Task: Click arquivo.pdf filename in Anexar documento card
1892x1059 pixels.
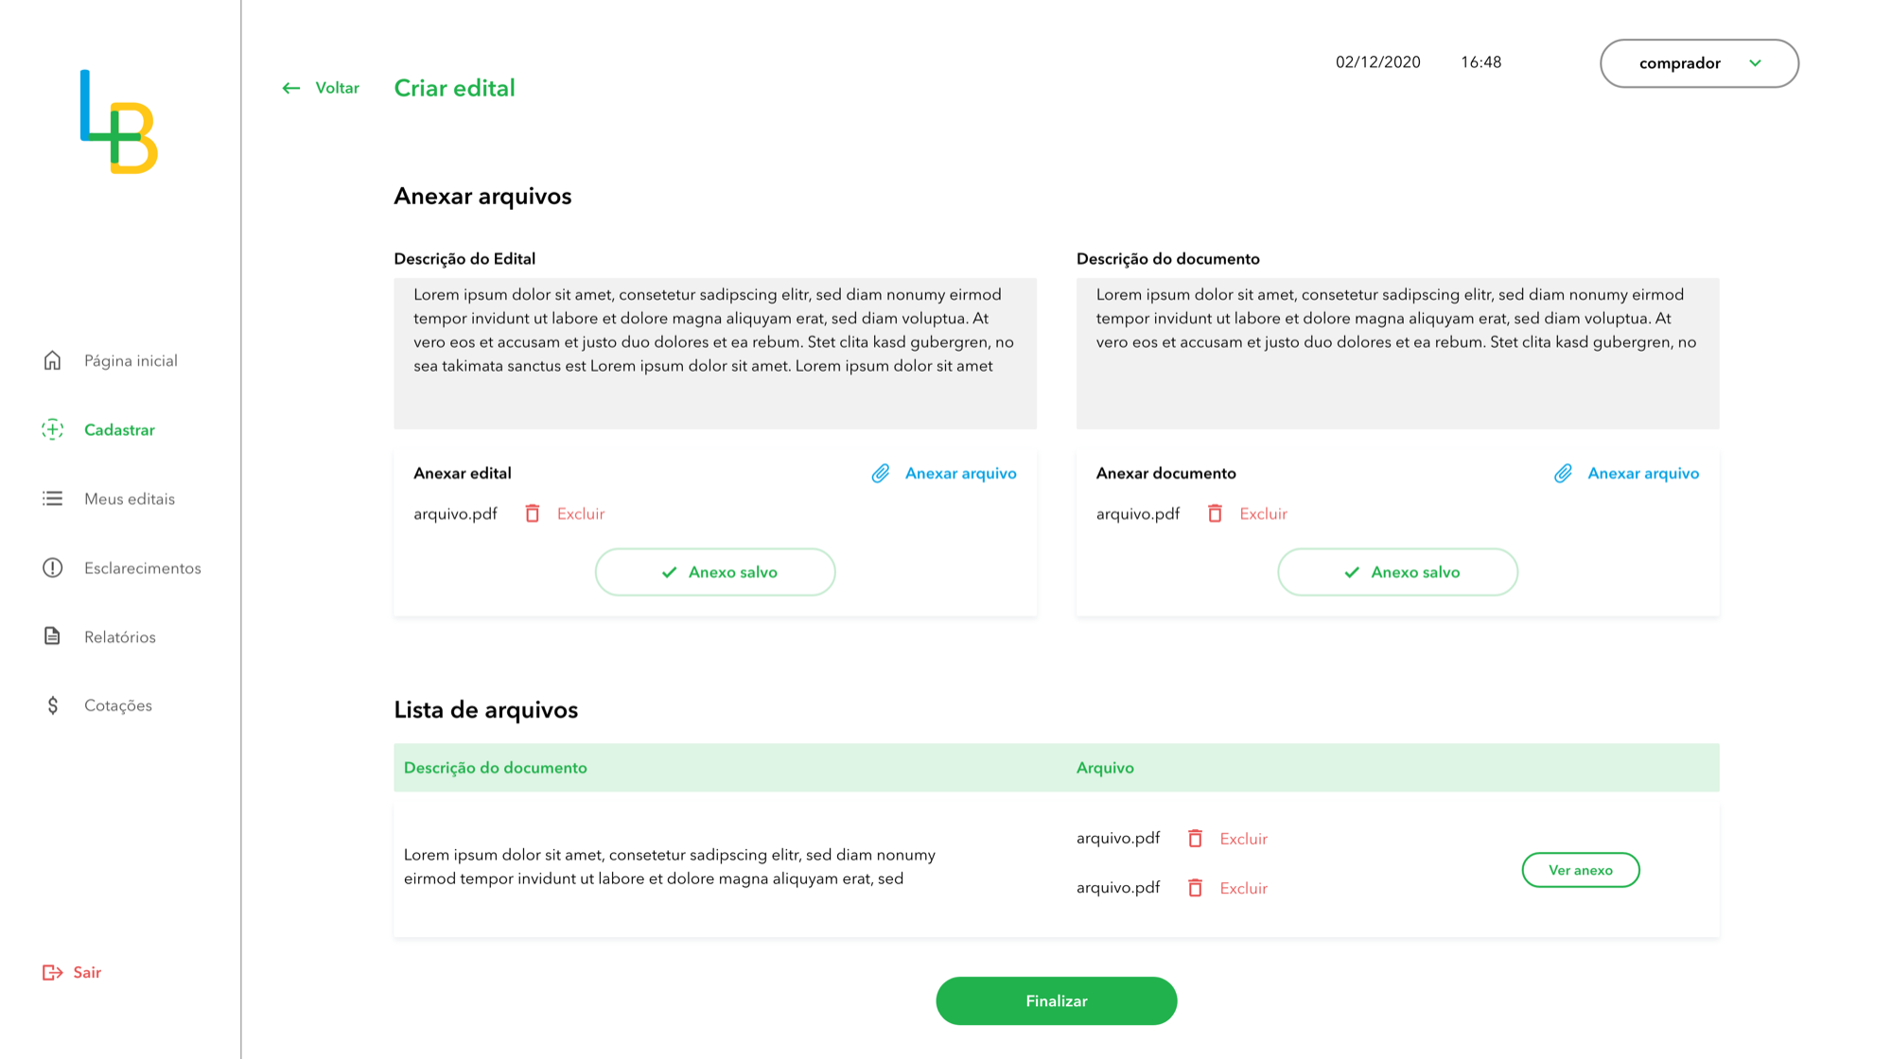Action: tap(1137, 513)
